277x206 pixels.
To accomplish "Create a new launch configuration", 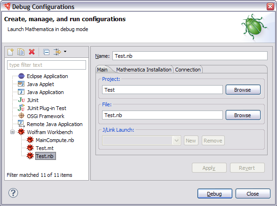I will 11,52.
